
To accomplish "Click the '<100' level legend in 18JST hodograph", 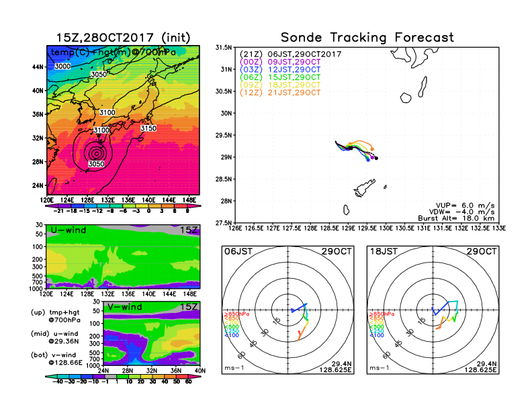I will click(x=377, y=335).
